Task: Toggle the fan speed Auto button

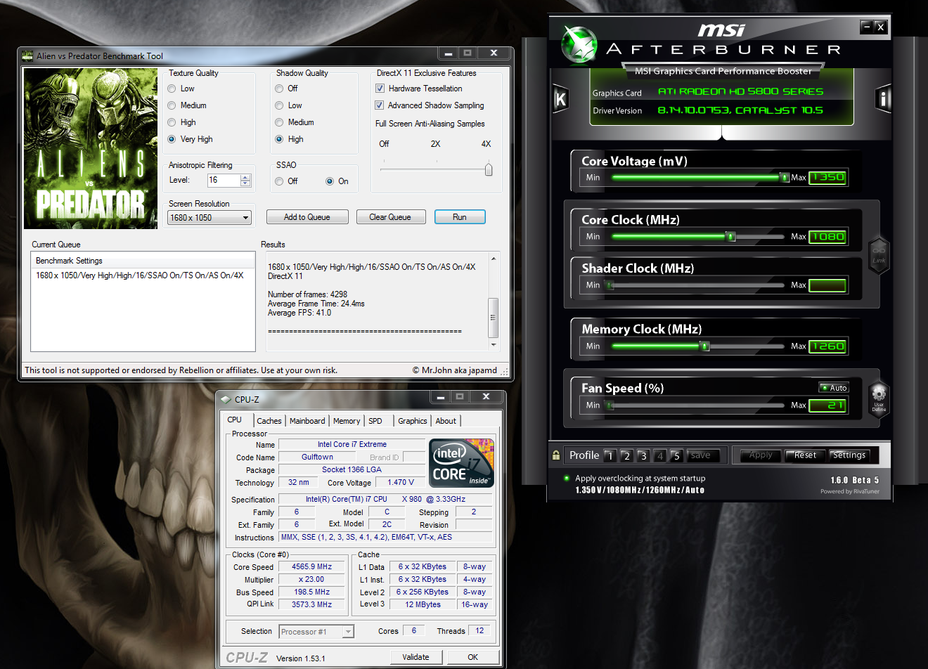Action: pos(834,388)
